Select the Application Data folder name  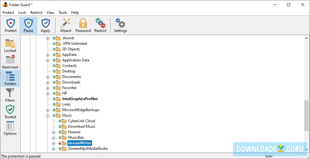[x=76, y=60]
